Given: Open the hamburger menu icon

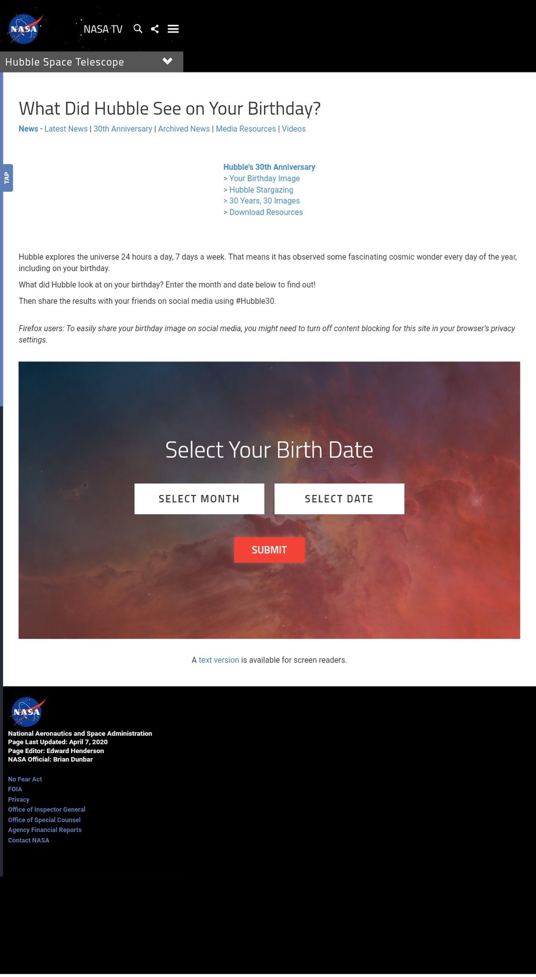Looking at the screenshot, I should tap(173, 29).
